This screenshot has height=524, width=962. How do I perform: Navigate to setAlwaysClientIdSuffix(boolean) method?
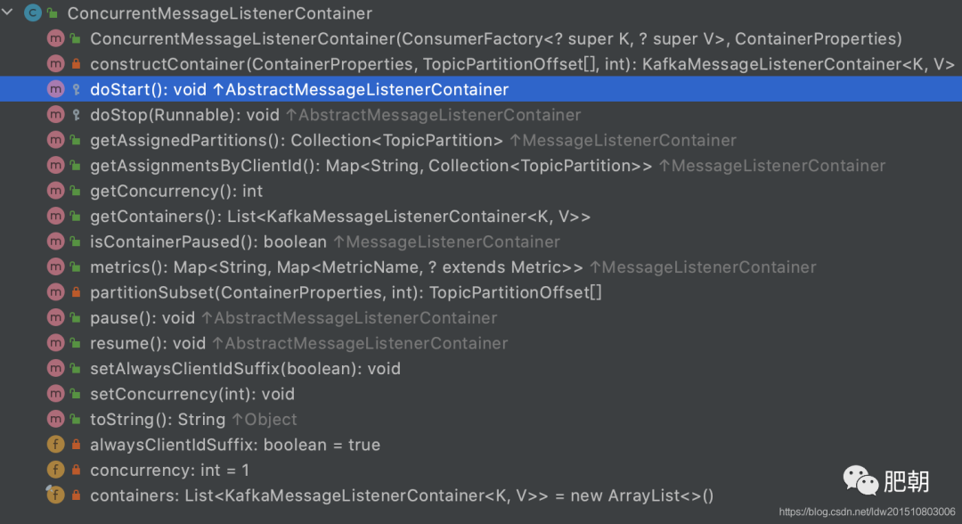pos(245,368)
